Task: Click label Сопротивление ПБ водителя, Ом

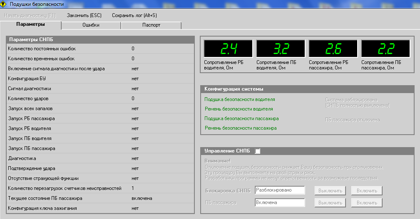Action: 276,65
